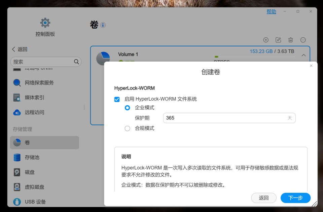This screenshot has height=212, width=323.
Task: Open USB 设备 menu item
Action: point(44,202)
